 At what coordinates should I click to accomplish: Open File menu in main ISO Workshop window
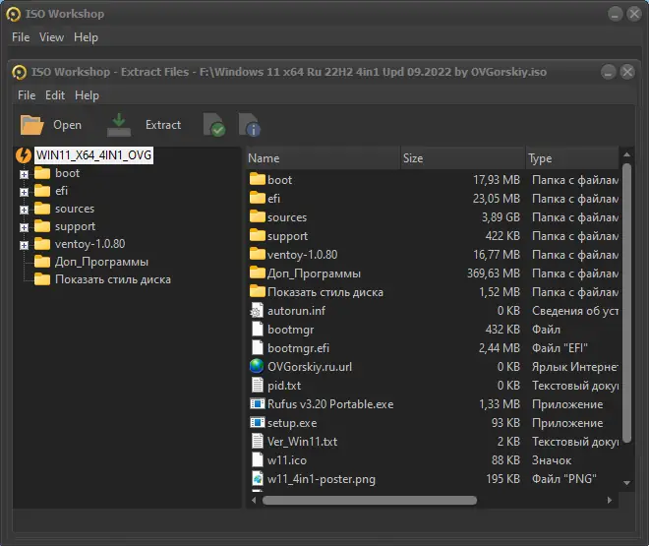coord(21,37)
